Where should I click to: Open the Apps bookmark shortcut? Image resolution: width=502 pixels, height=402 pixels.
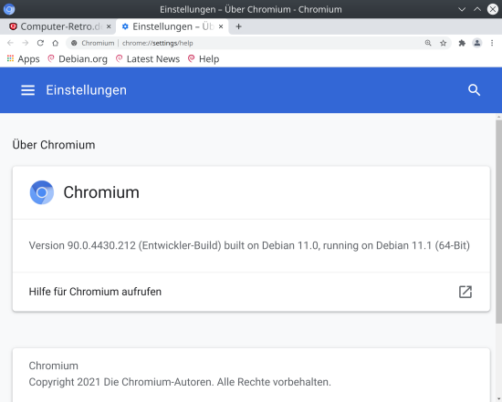click(x=24, y=59)
